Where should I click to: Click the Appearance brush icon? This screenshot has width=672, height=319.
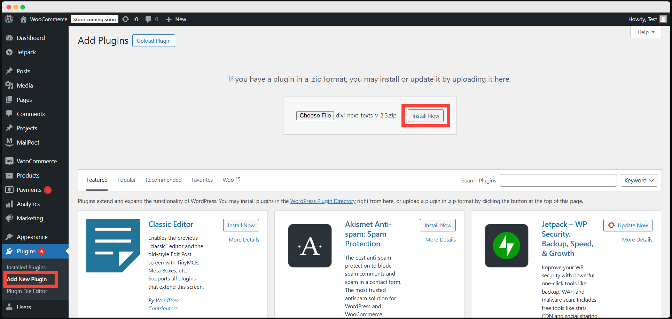pos(9,237)
